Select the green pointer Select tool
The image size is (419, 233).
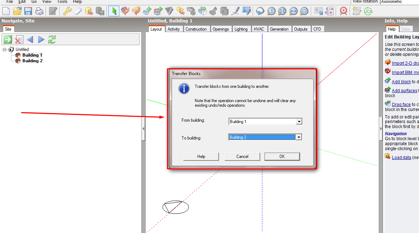pyautogui.click(x=114, y=11)
